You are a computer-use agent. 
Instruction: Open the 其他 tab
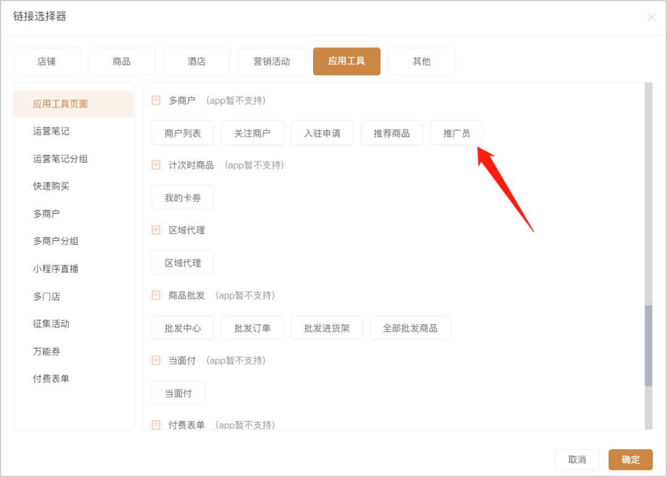coord(422,61)
